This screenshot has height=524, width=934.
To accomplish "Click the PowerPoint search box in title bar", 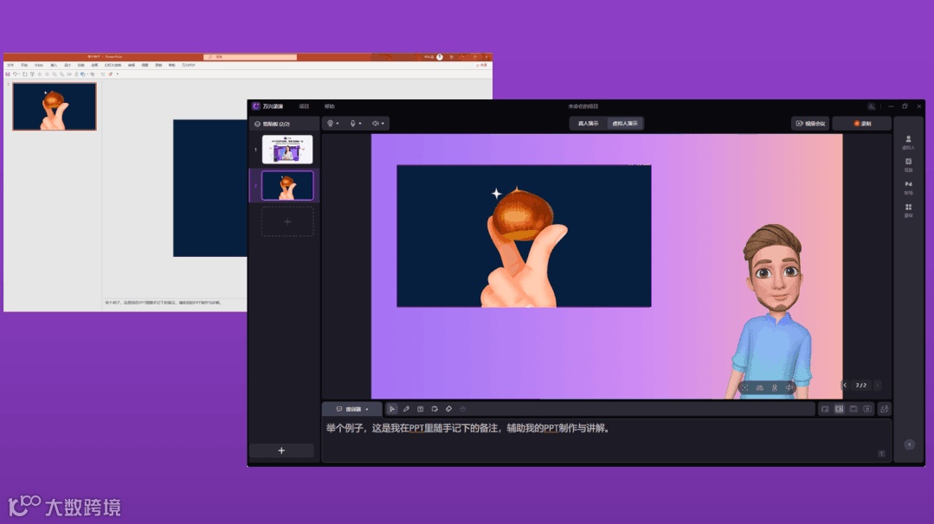I will pyautogui.click(x=250, y=57).
